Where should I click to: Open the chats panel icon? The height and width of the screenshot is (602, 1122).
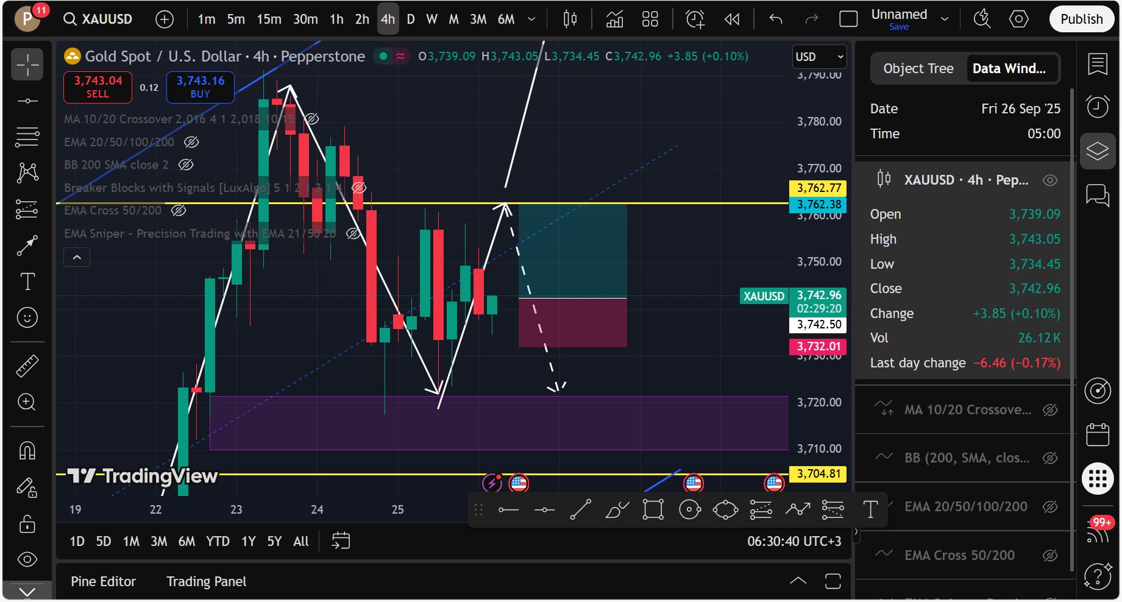pyautogui.click(x=1098, y=195)
